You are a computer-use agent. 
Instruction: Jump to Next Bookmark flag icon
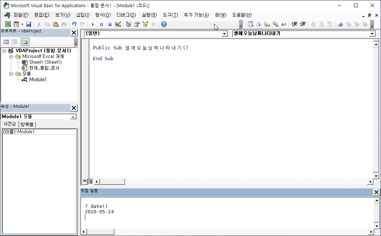coord(348,24)
